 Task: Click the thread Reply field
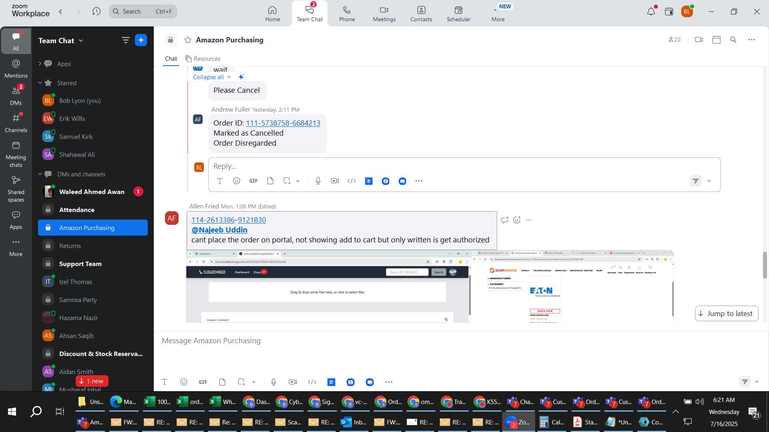click(464, 166)
